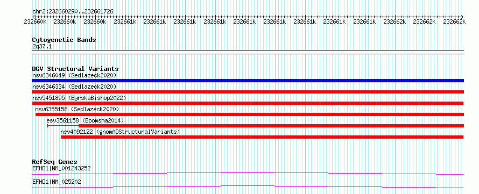
Task: Click the 2q37.1 cytogenetic band bar
Action: pos(248,52)
